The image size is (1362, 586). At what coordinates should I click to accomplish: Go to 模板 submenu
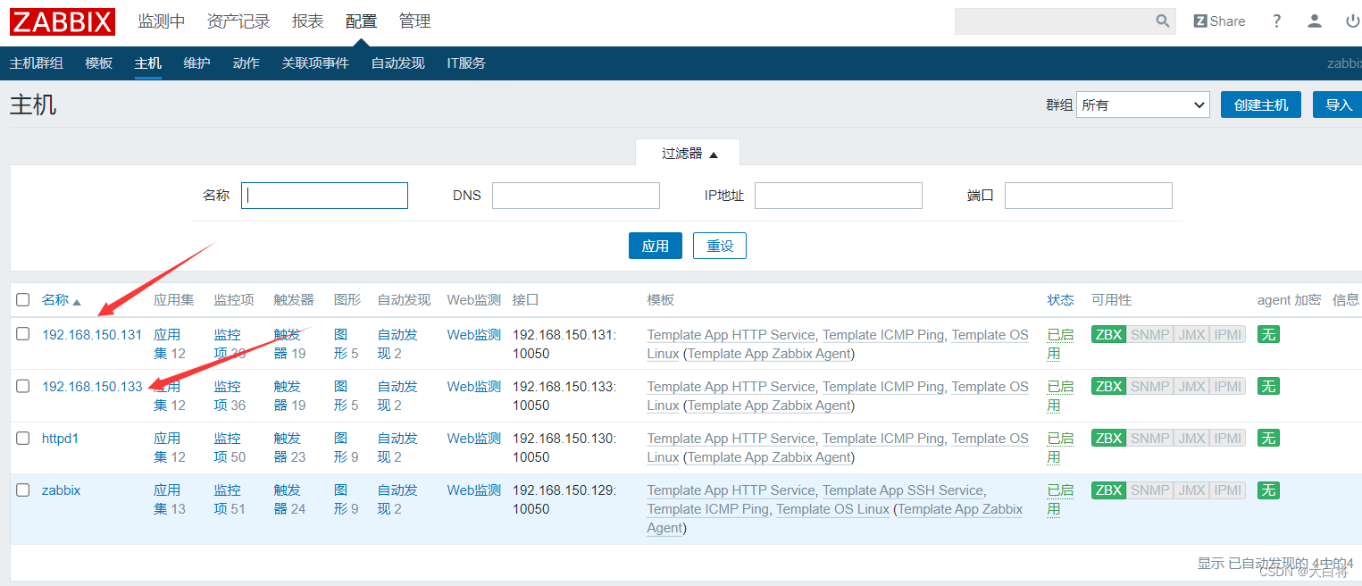click(x=99, y=63)
